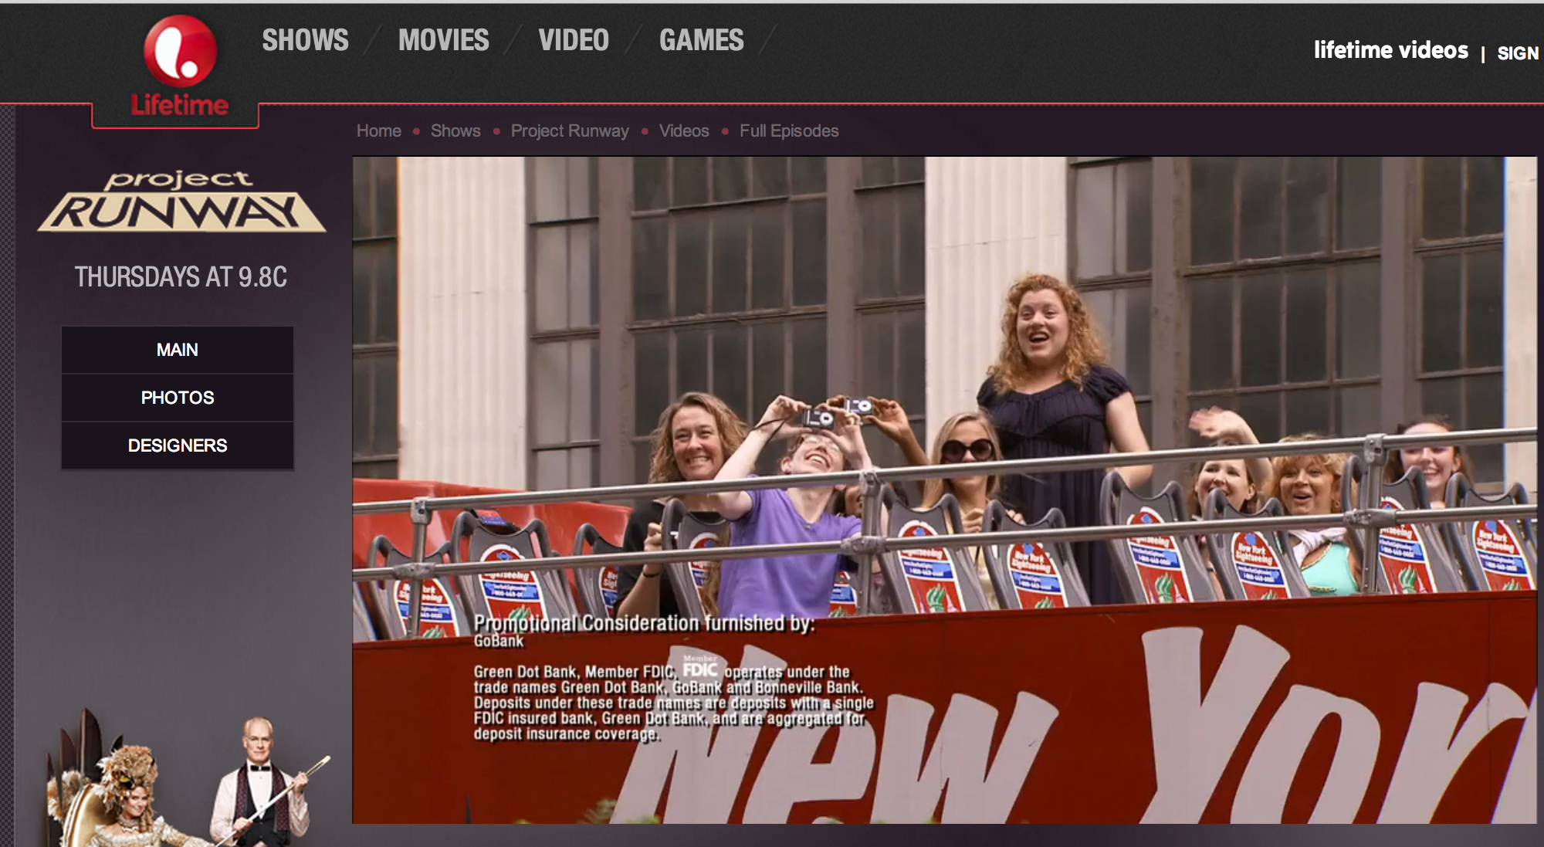Click 'THURSDAYS AT 9.8C' text
This screenshot has height=847, width=1544.
[x=181, y=277]
